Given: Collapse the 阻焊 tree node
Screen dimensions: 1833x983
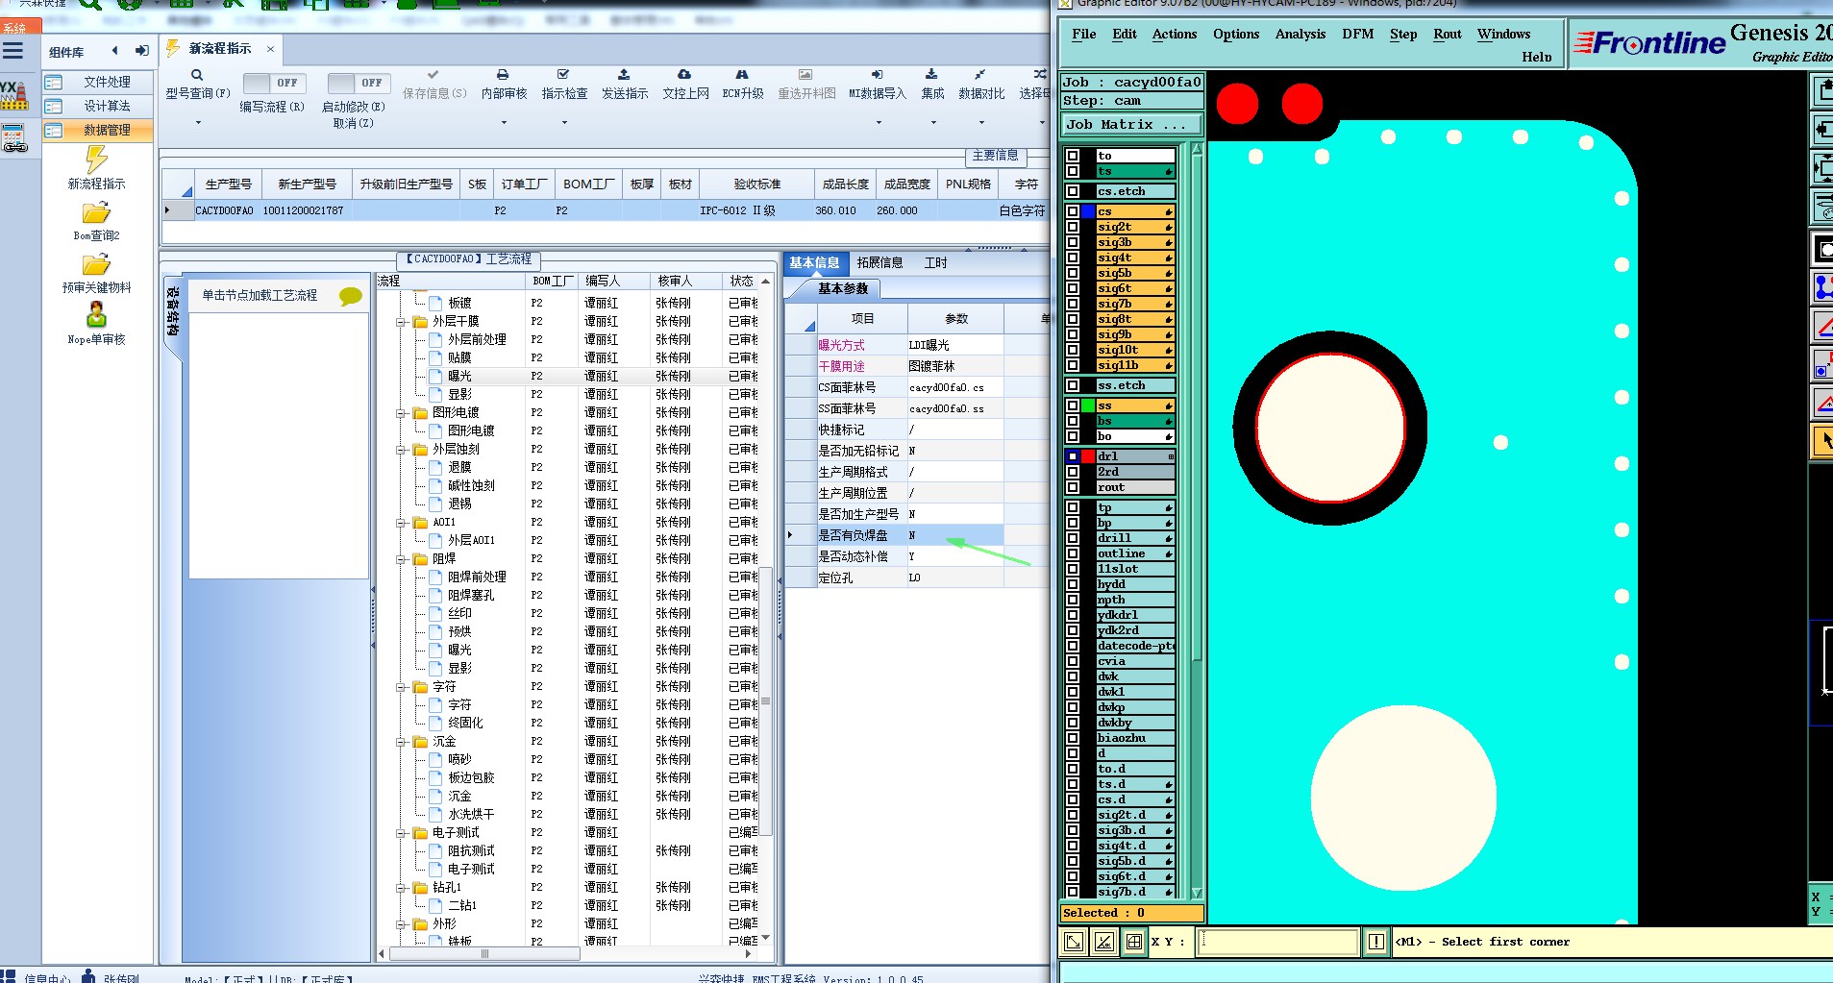Looking at the screenshot, I should [401, 559].
